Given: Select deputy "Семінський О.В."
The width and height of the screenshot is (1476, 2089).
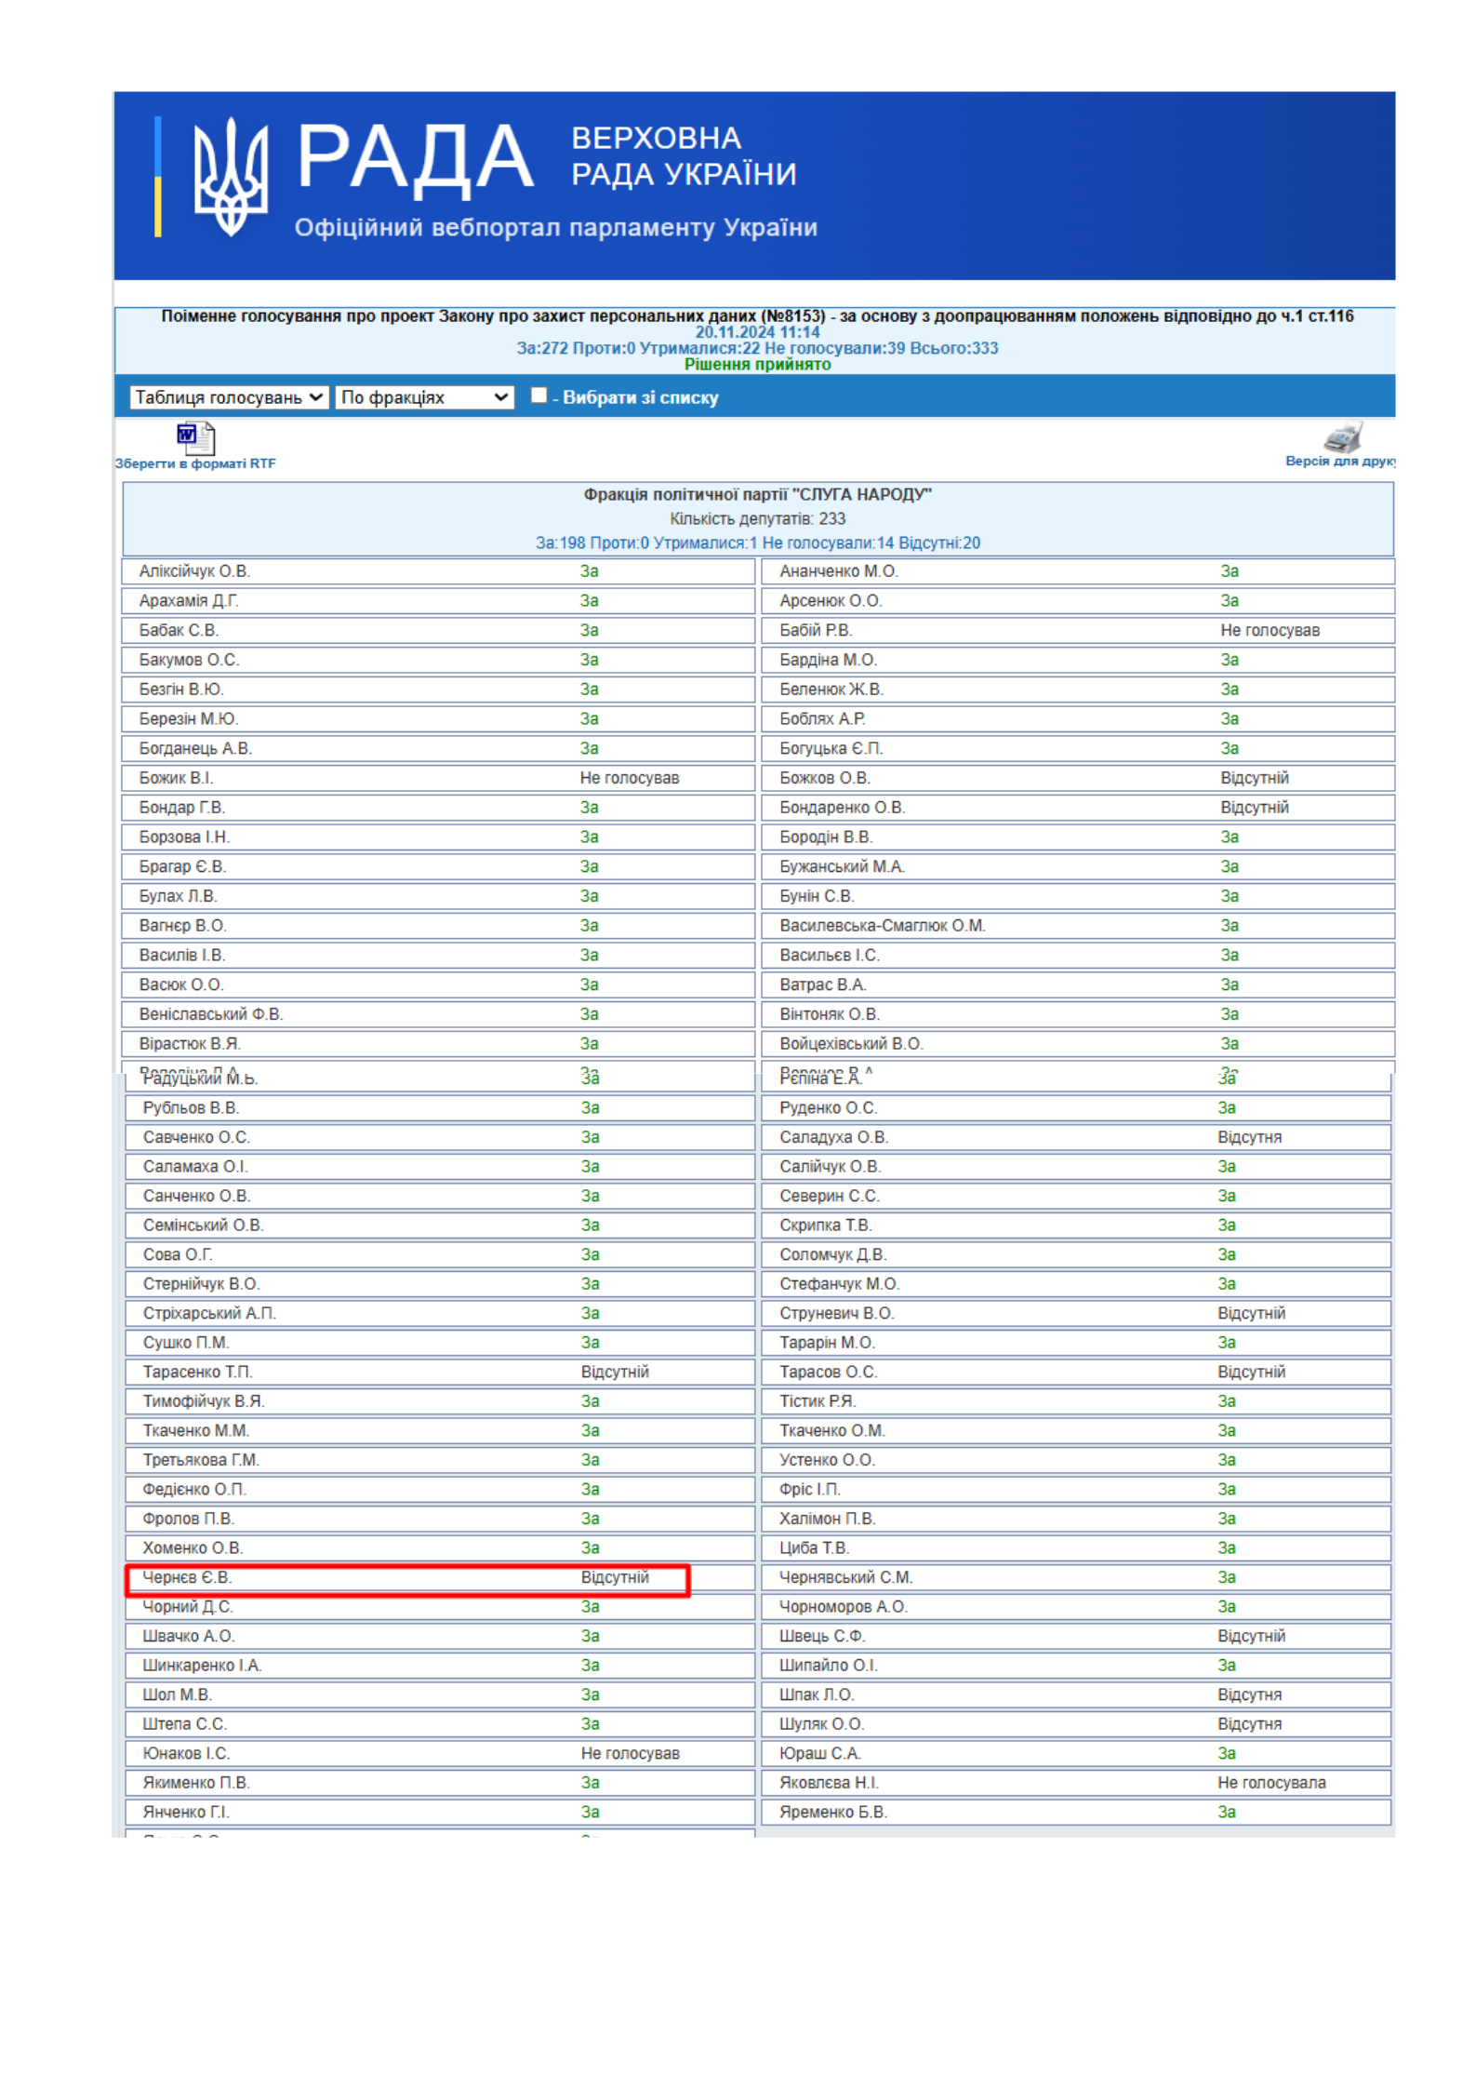Looking at the screenshot, I should coord(203,1225).
